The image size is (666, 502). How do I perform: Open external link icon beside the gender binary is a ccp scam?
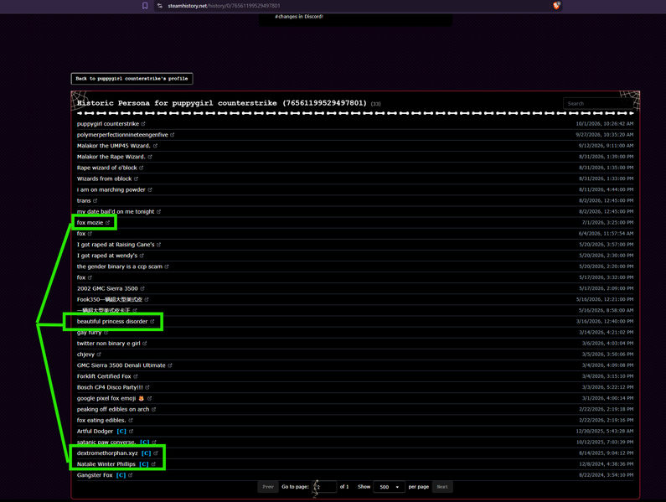(167, 267)
